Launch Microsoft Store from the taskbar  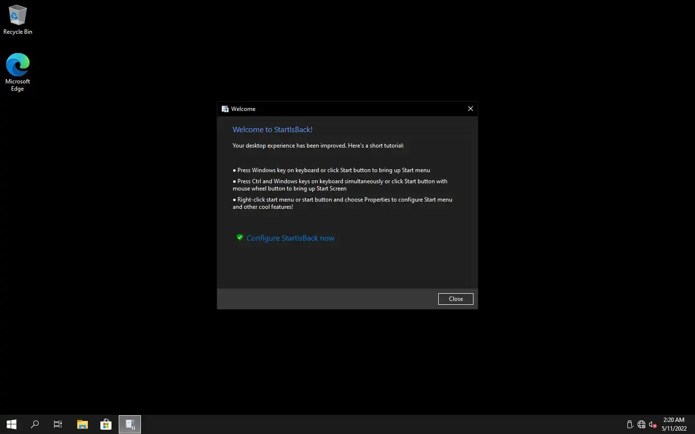(x=106, y=424)
